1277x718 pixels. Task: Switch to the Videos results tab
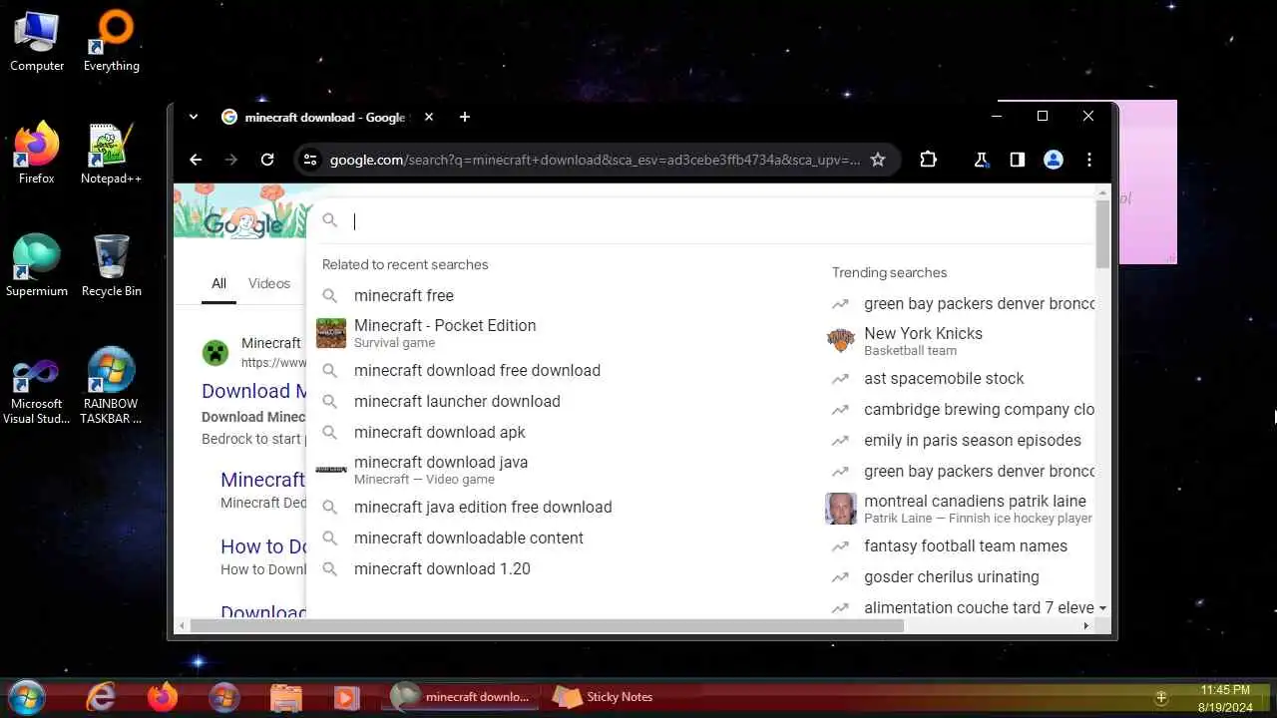click(269, 283)
